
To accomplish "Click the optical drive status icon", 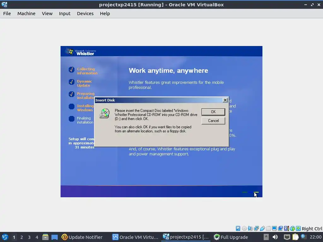I will (244, 228).
